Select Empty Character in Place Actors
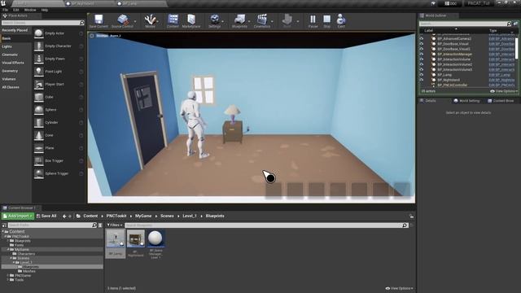Image resolution: width=521 pixels, height=293 pixels. pyautogui.click(x=59, y=46)
